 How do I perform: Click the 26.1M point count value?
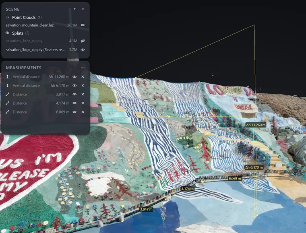tap(72, 25)
